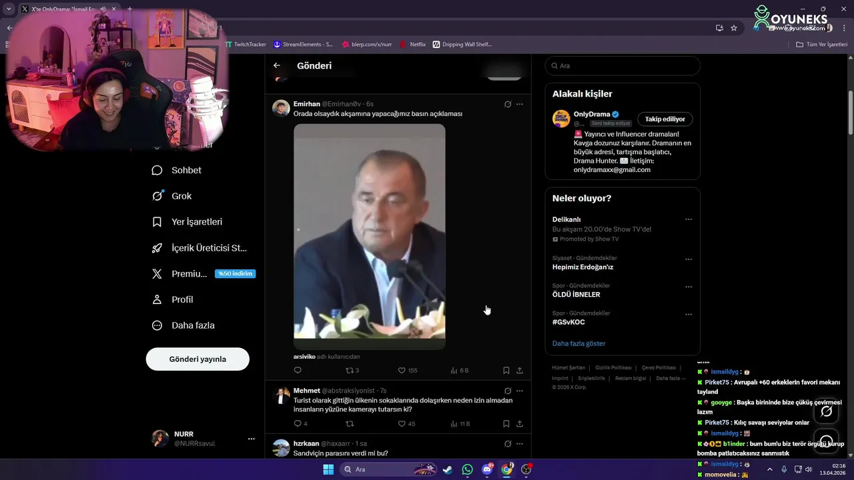
Task: Open the Gizlilik Politikası footer link
Action: (x=613, y=367)
